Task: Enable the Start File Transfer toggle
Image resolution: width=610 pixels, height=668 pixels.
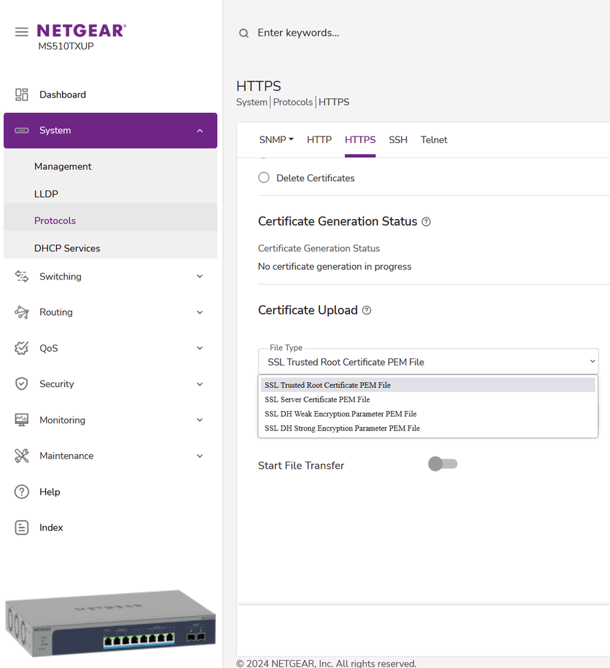Action: [442, 464]
